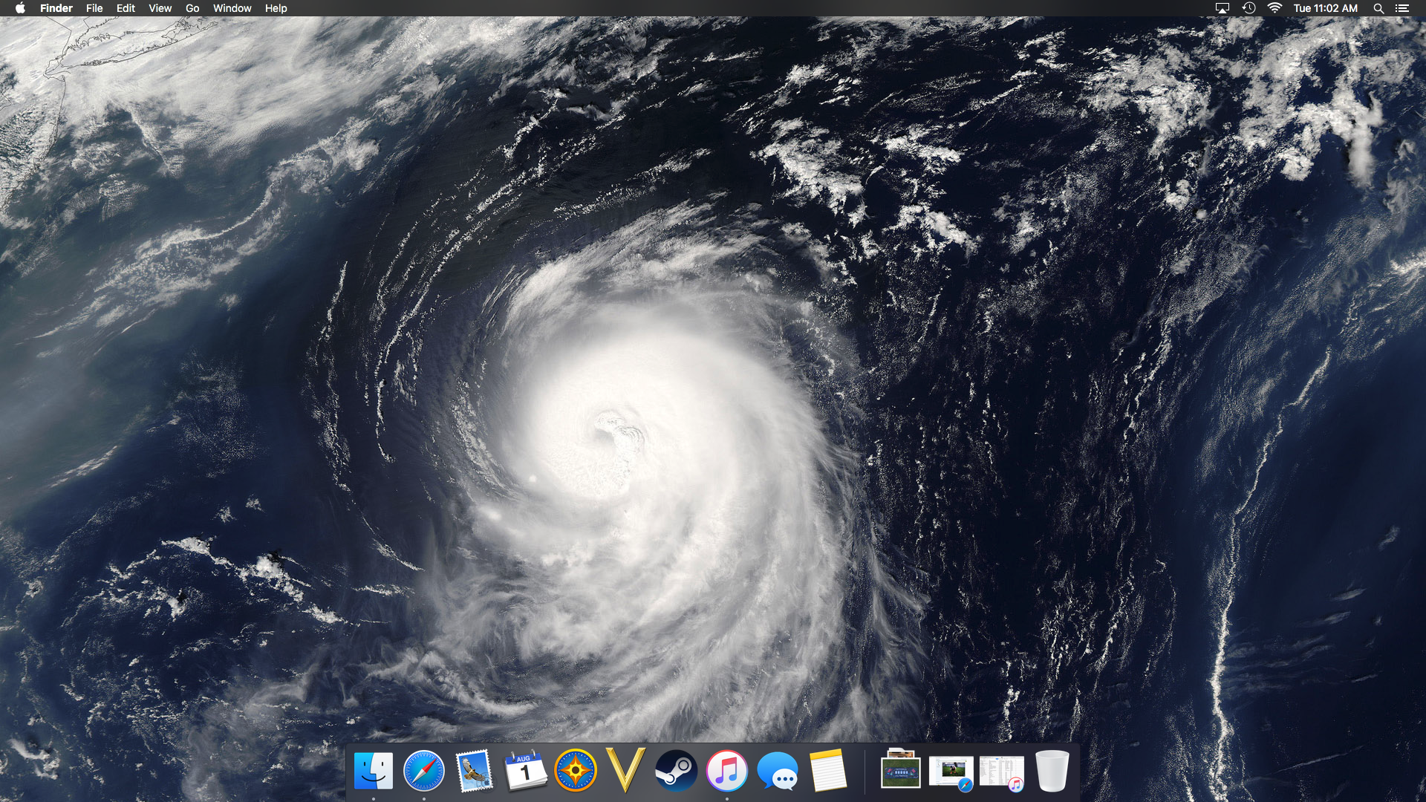
Task: Open the Calendar app showing Aug 1
Action: (525, 770)
